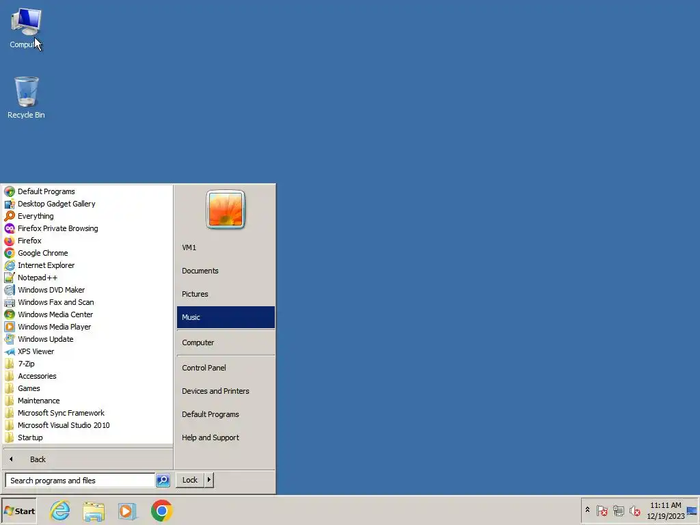Screen dimensions: 700x525
Task: Click the muted volume tray icon
Action: point(635,510)
